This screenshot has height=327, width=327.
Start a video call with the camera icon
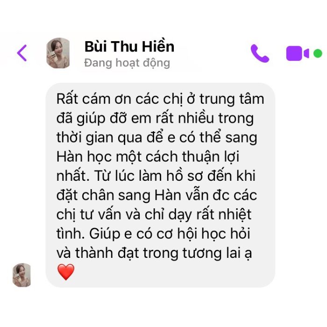coord(298,53)
